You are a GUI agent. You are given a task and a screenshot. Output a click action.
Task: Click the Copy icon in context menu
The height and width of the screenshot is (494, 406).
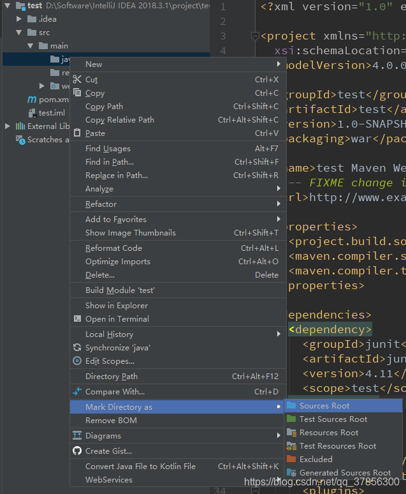(x=77, y=93)
